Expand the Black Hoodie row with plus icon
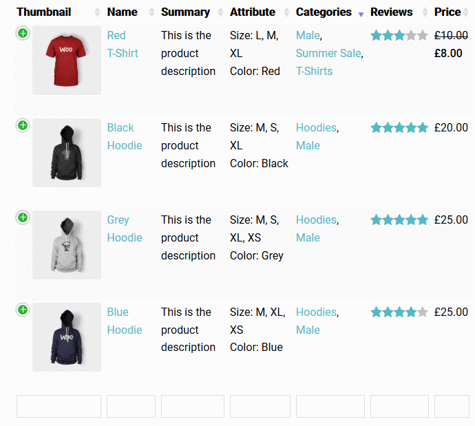The height and width of the screenshot is (426, 475). point(23,125)
